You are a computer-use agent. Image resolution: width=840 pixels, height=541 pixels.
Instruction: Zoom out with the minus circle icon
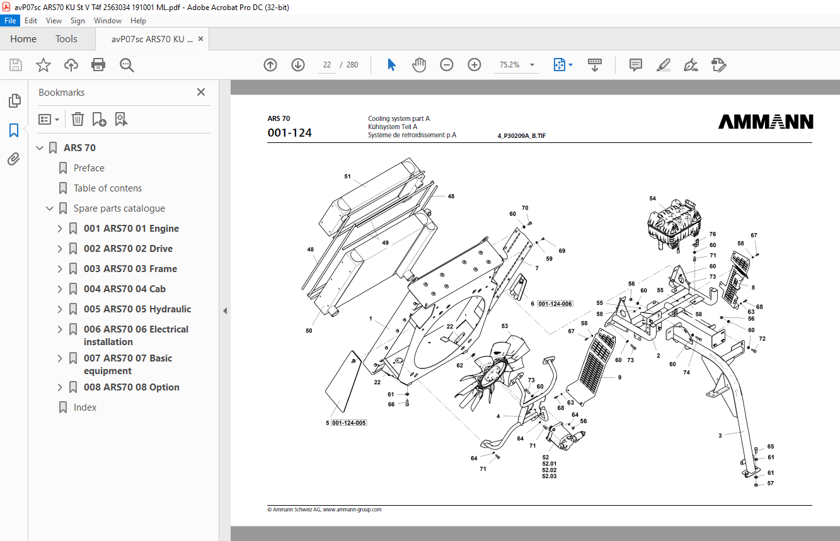click(x=447, y=65)
